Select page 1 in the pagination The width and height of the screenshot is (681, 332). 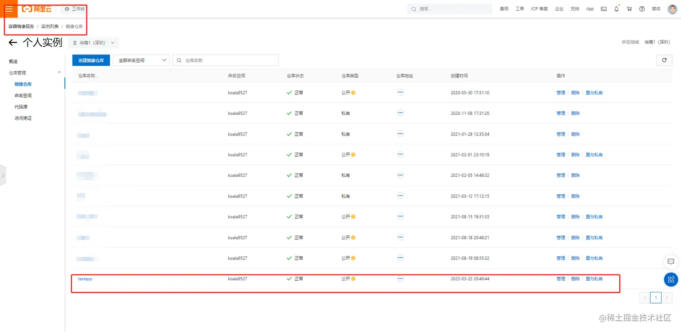(656, 297)
